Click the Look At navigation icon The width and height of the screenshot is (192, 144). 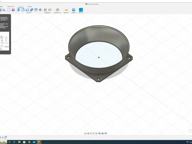coord(88,133)
